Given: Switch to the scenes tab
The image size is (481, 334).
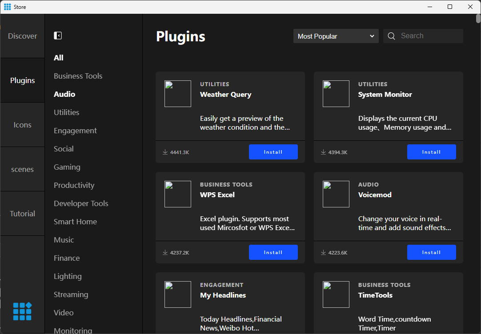Looking at the screenshot, I should [22, 169].
